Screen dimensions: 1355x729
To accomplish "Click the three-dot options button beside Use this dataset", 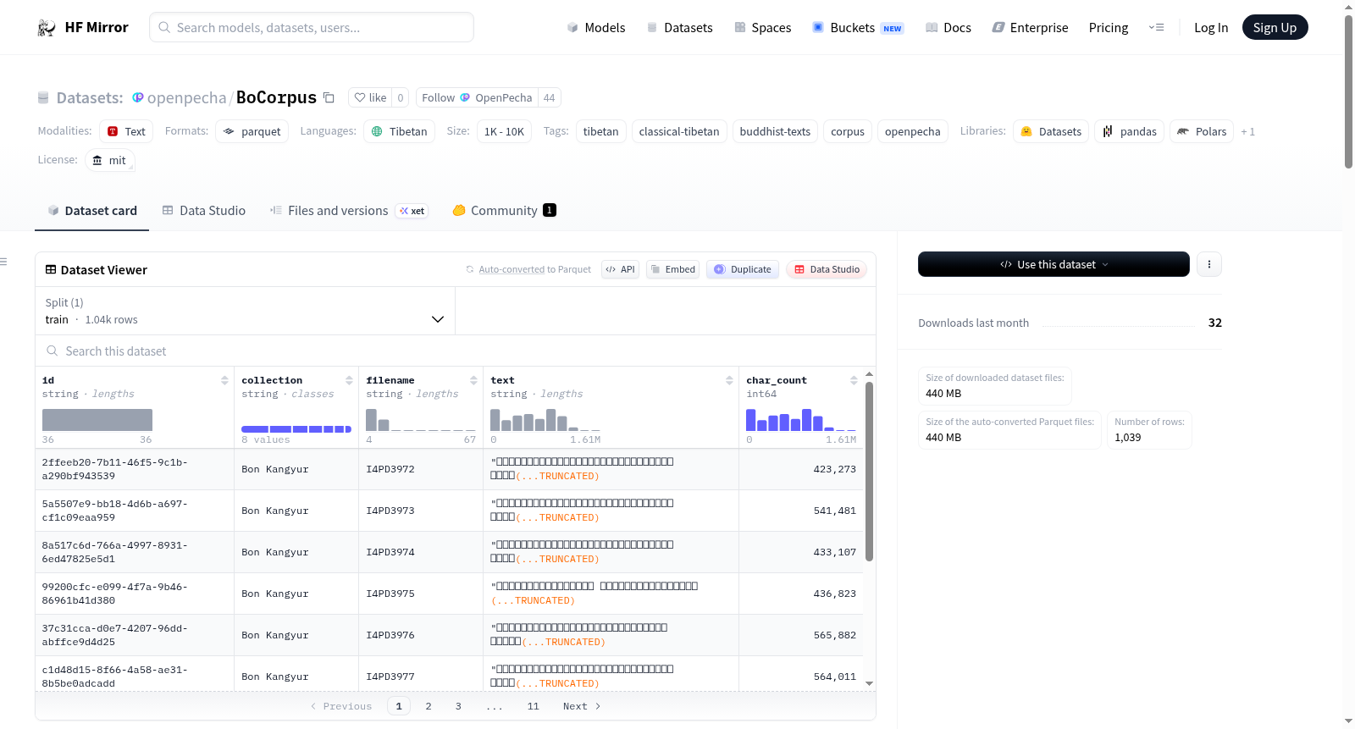I will (1208, 264).
